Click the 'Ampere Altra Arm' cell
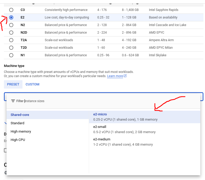This screenshot has height=180, width=205. pos(161,40)
